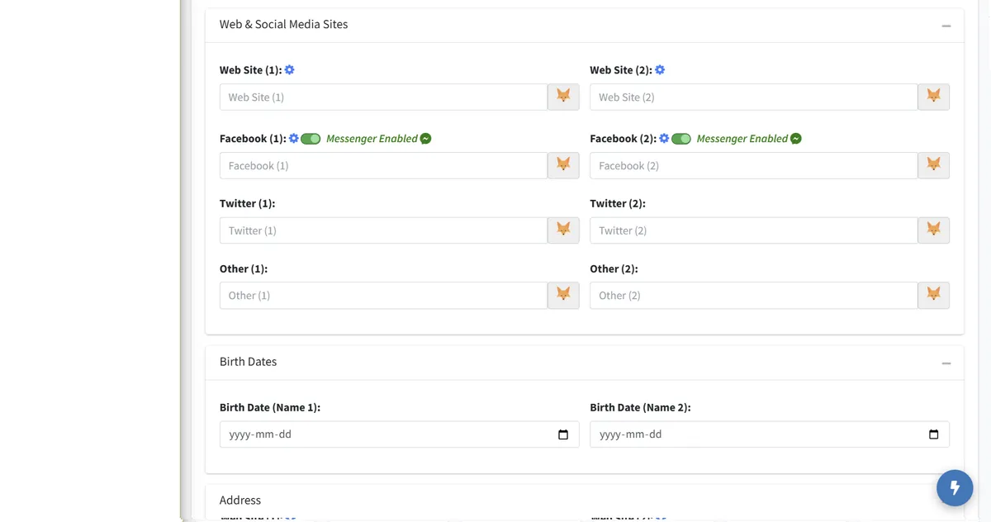Click the fox icon beside Twitter (2)

934,230
